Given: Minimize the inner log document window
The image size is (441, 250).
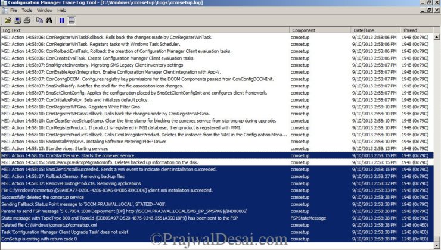Looking at the screenshot, I should point(423,10).
